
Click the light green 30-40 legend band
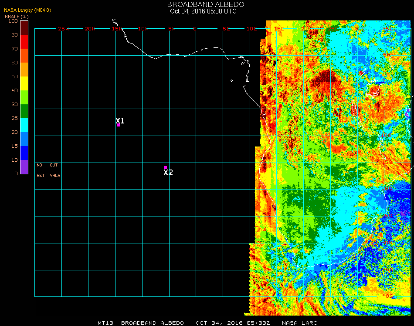tap(24, 97)
